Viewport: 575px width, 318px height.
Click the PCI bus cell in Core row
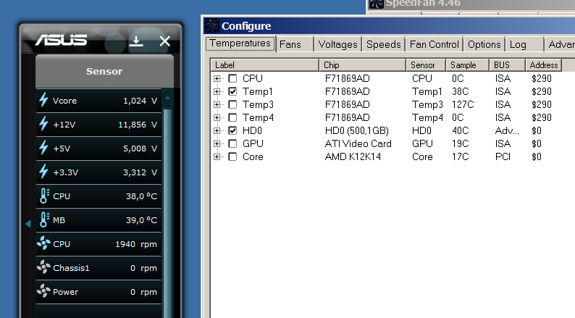pyautogui.click(x=503, y=156)
